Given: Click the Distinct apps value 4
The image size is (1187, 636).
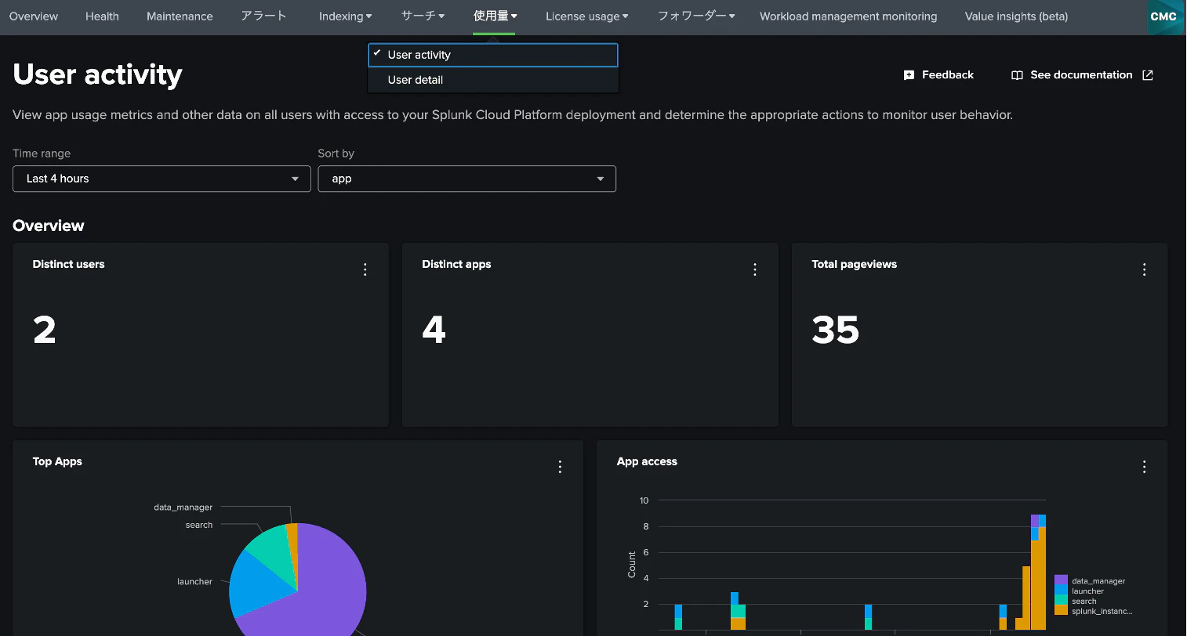Looking at the screenshot, I should [x=434, y=330].
